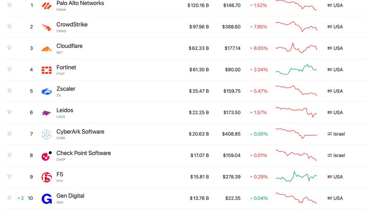Star Palo Alto Networks as favorite
The width and height of the screenshot is (368, 210).
(9, 6)
